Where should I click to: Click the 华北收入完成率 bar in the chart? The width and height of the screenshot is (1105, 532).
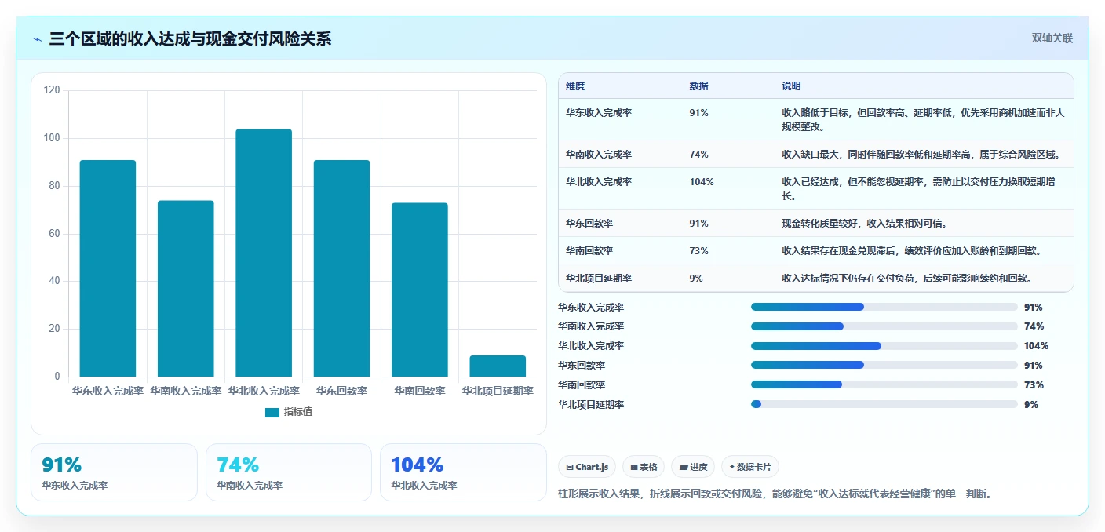pos(264,253)
